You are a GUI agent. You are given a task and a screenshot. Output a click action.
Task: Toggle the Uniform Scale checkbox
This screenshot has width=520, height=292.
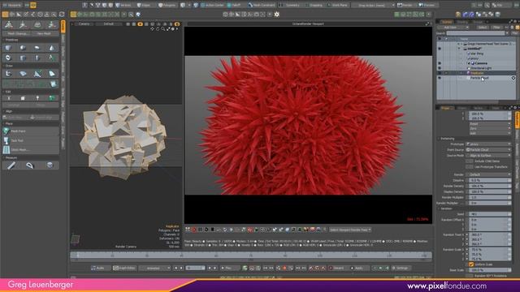coord(471,264)
